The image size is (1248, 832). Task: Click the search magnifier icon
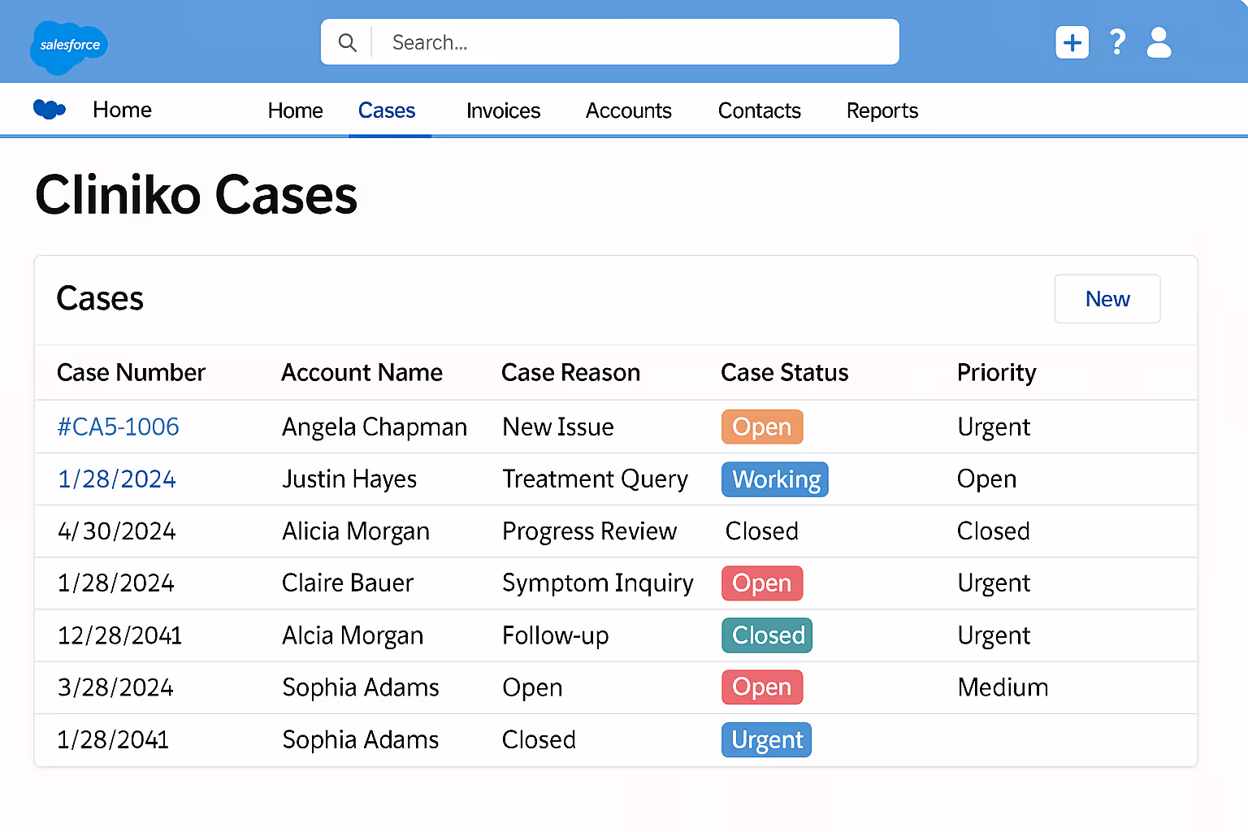pyautogui.click(x=347, y=42)
